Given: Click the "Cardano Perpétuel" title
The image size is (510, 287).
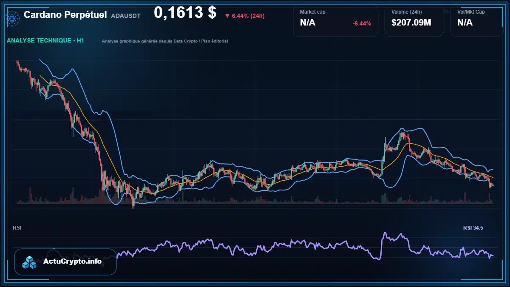Looking at the screenshot, I should pos(65,15).
